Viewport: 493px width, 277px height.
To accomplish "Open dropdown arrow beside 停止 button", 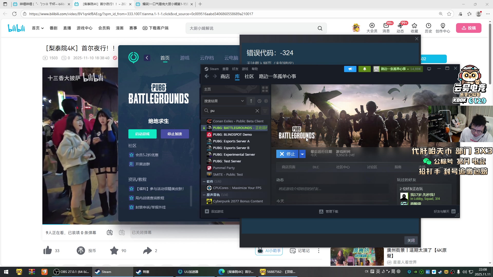I will [x=302, y=154].
